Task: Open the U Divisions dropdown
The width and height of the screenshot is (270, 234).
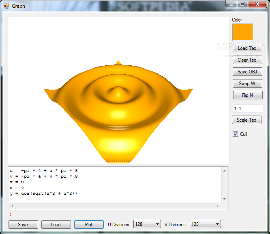Action: click(x=147, y=224)
